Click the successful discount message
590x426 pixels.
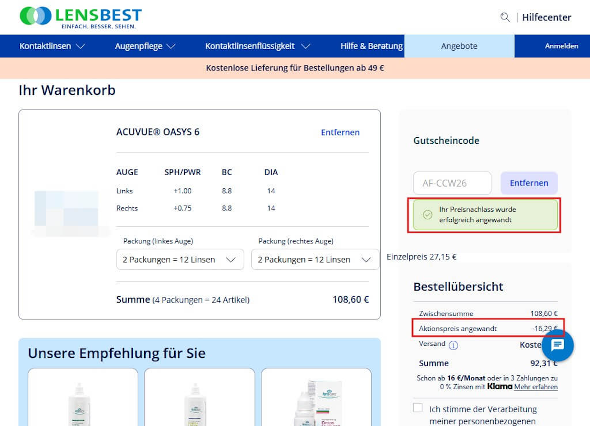coord(485,215)
